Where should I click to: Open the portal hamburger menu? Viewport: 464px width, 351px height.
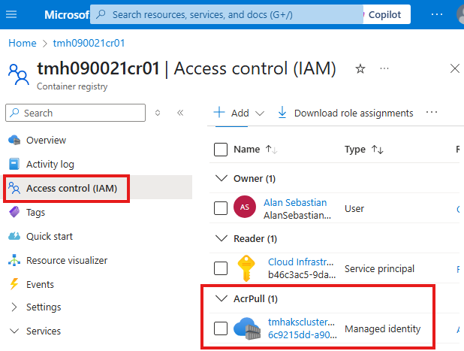(11, 14)
